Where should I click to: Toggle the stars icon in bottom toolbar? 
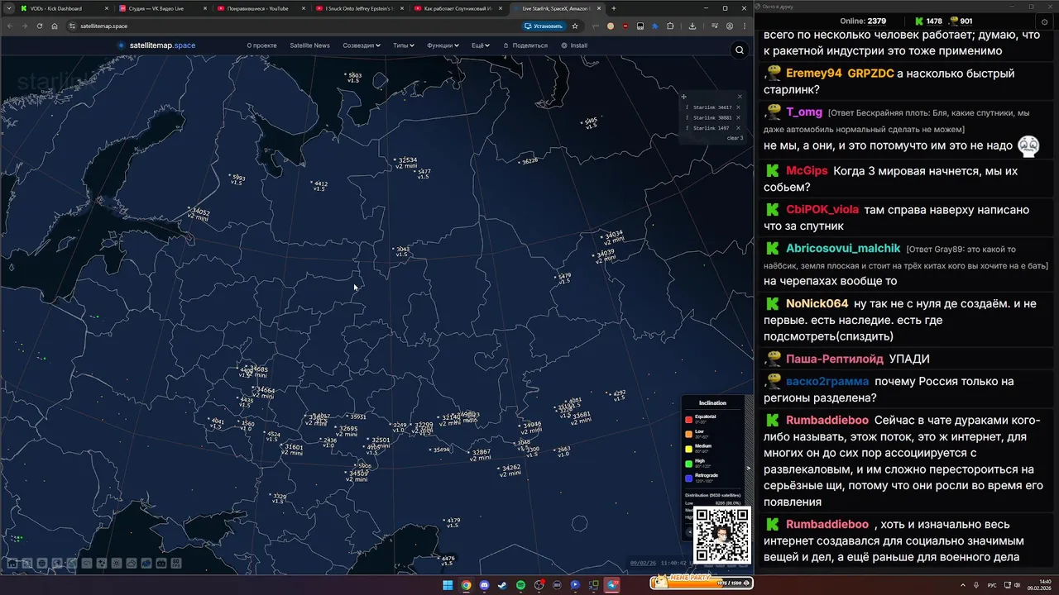click(102, 564)
